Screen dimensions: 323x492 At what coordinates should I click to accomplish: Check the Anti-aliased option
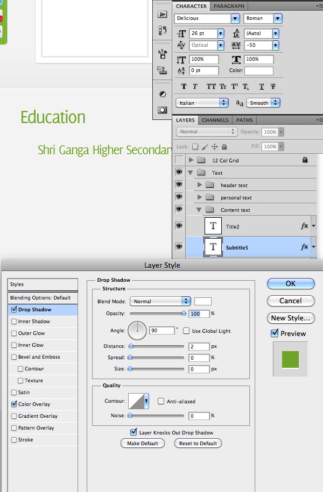pos(161,401)
